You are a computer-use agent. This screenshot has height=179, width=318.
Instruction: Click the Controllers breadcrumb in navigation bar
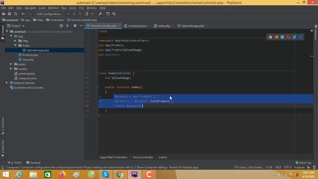(x=55, y=20)
